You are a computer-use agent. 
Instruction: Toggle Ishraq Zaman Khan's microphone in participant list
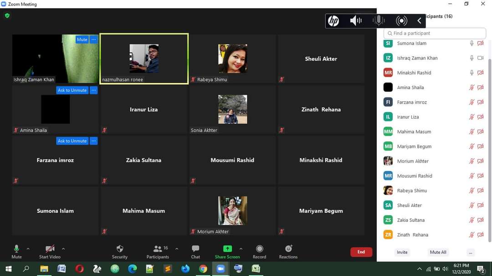(471, 58)
